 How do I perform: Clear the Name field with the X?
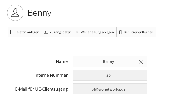pyautogui.click(x=141, y=62)
